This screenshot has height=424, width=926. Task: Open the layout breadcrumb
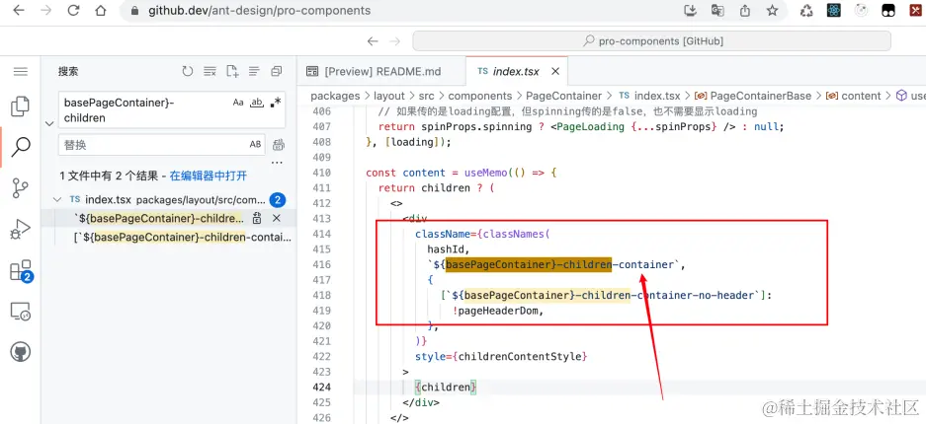389,96
